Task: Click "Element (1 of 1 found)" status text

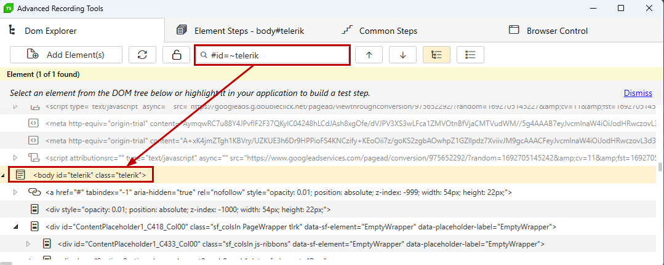Action: pos(43,74)
